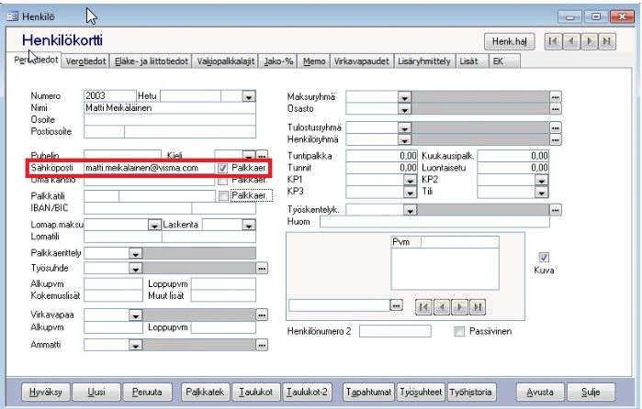Screen dimensions: 642x409
Task: Switch to Eläke- ja liittotiedot tab
Action: 151,61
